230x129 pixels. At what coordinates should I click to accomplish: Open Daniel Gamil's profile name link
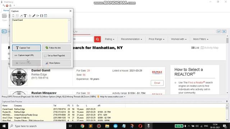tap(41, 70)
